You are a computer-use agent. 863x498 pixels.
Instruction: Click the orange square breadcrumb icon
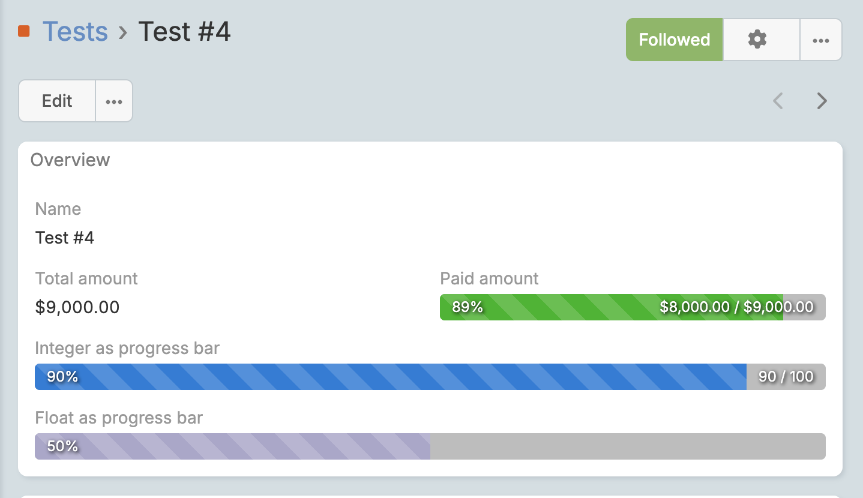coord(24,32)
